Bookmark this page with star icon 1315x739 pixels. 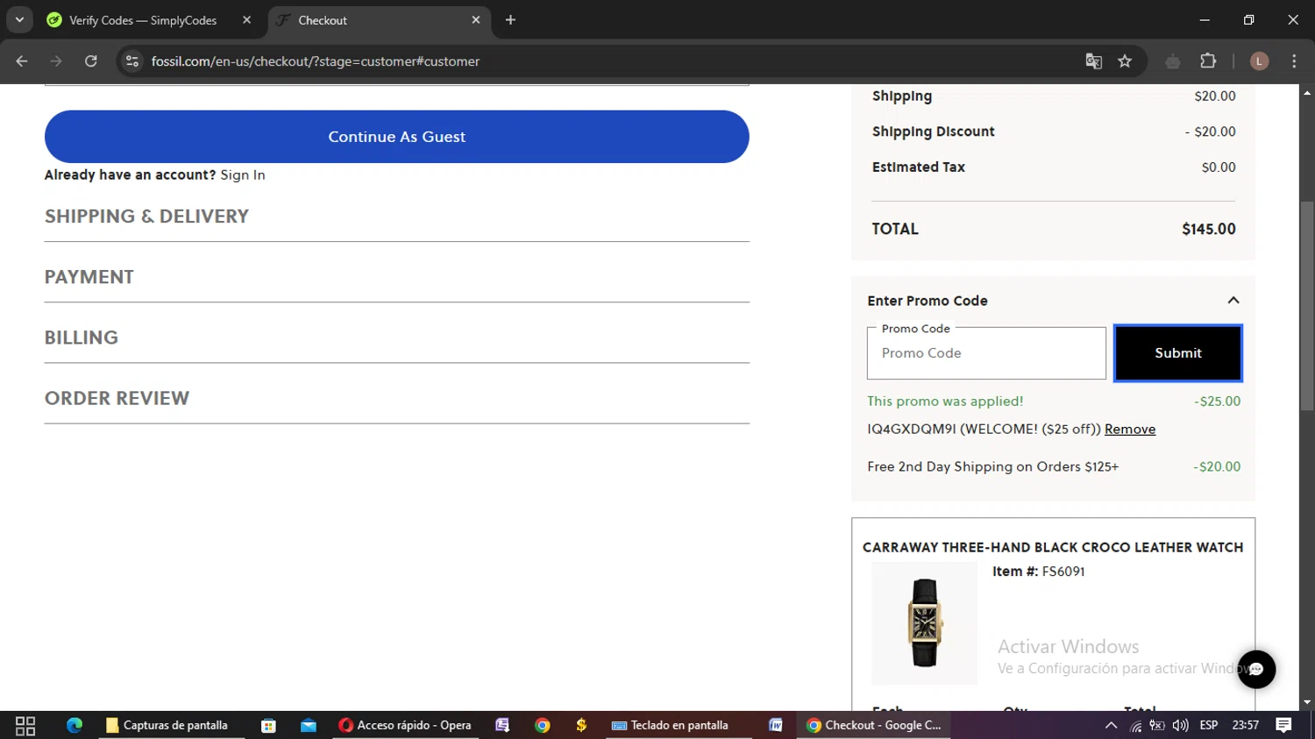point(1125,61)
